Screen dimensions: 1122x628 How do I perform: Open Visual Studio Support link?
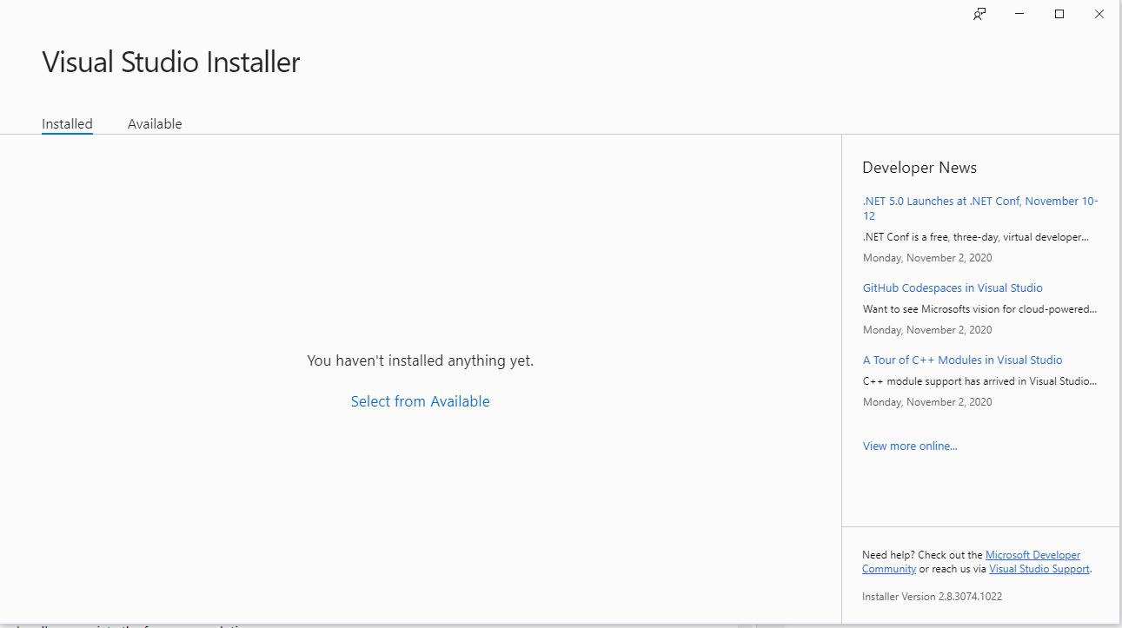(x=1039, y=569)
